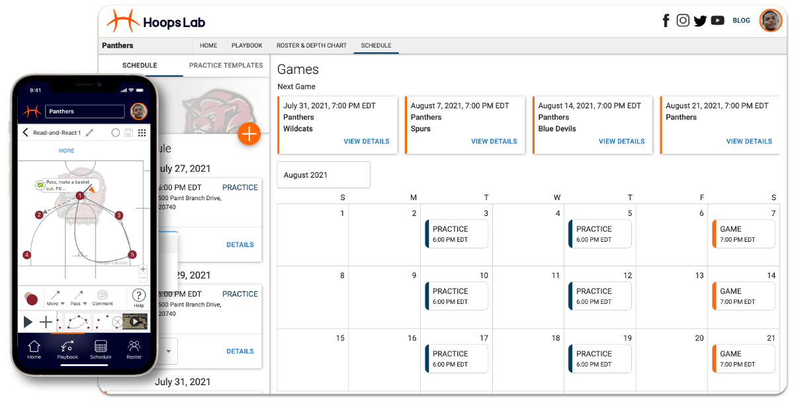Open the August 2021 month selector
Screen dimensions: 794x405
(324, 174)
